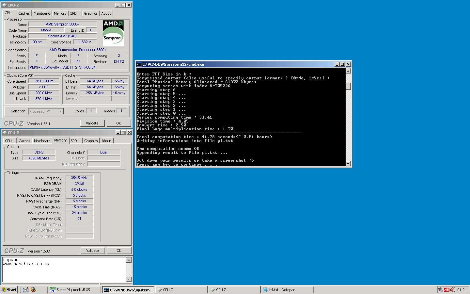Open Memory tab in the processor CPU-Z window
470x294 pixels.
coord(60,13)
